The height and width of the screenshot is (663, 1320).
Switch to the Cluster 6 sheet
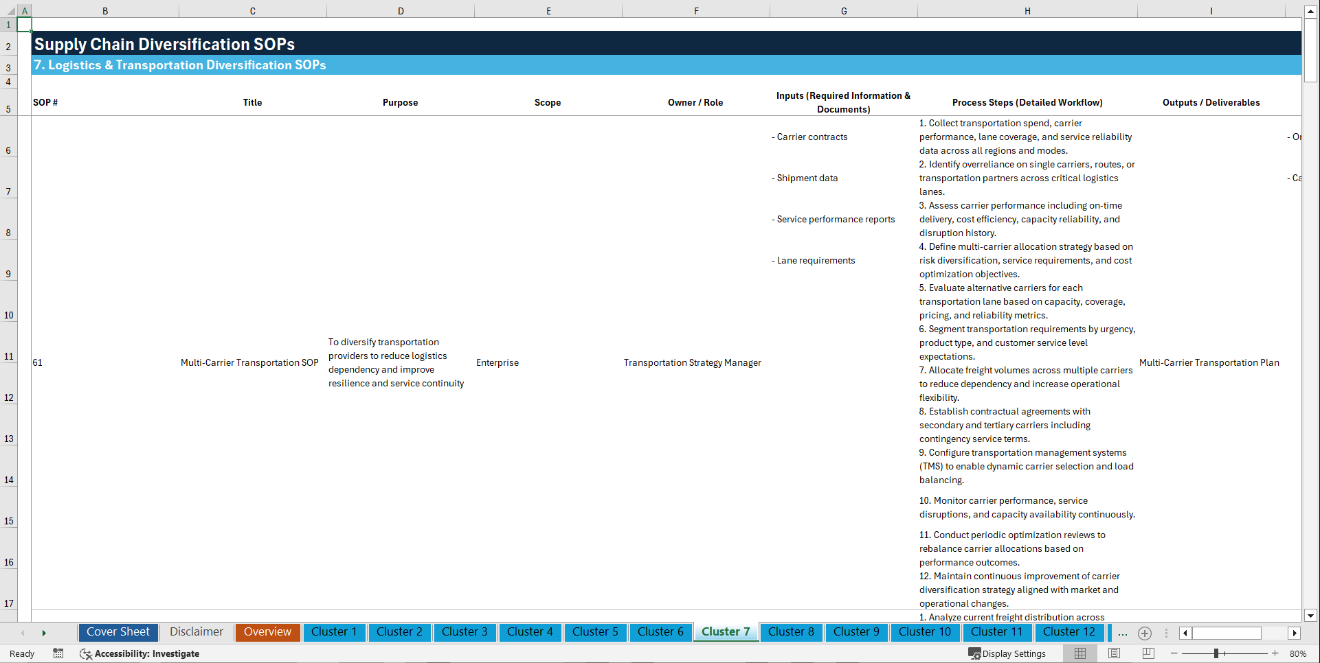pos(660,632)
